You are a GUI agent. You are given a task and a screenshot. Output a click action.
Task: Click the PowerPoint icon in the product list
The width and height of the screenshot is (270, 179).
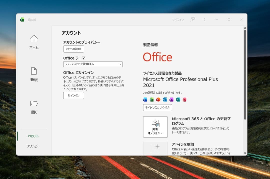pos(158,99)
